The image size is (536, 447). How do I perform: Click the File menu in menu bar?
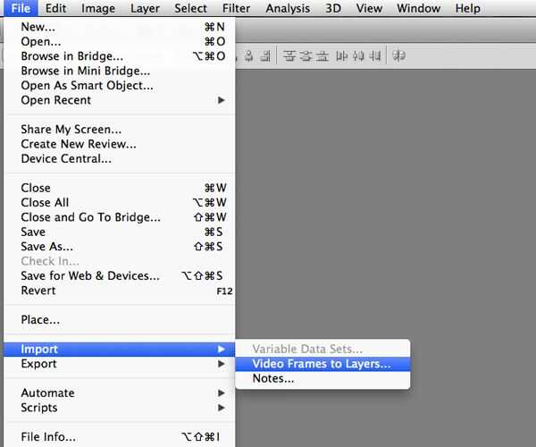[21, 8]
